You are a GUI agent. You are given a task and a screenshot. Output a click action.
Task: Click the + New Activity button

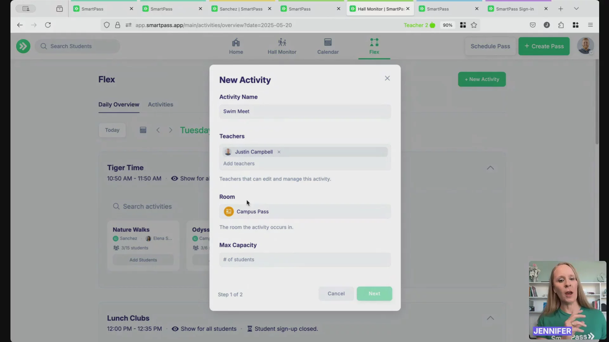(x=482, y=79)
